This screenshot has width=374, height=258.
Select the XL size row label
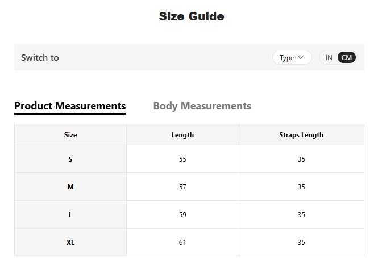tap(70, 243)
